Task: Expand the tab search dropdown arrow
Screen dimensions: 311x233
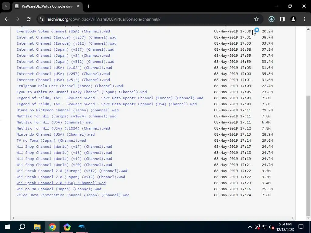Action: click(6, 6)
